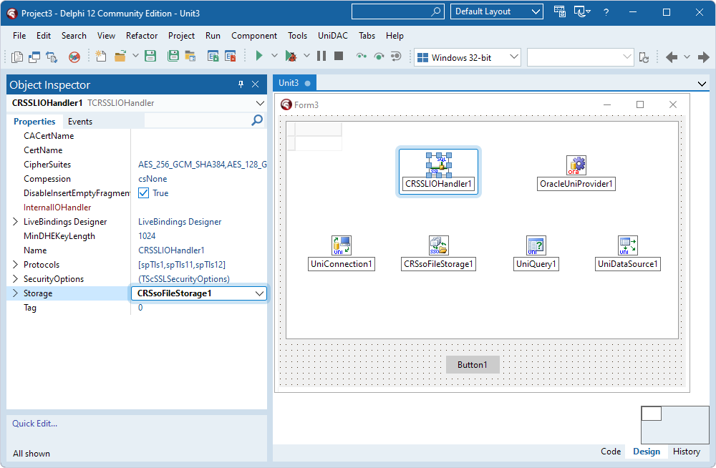The height and width of the screenshot is (468, 716).
Task: Click the Quick Edit link
Action: (34, 424)
